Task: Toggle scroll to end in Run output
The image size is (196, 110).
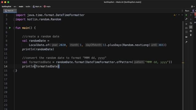Action: coord(191,27)
